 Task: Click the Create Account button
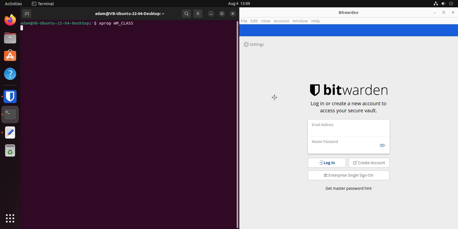point(369,163)
